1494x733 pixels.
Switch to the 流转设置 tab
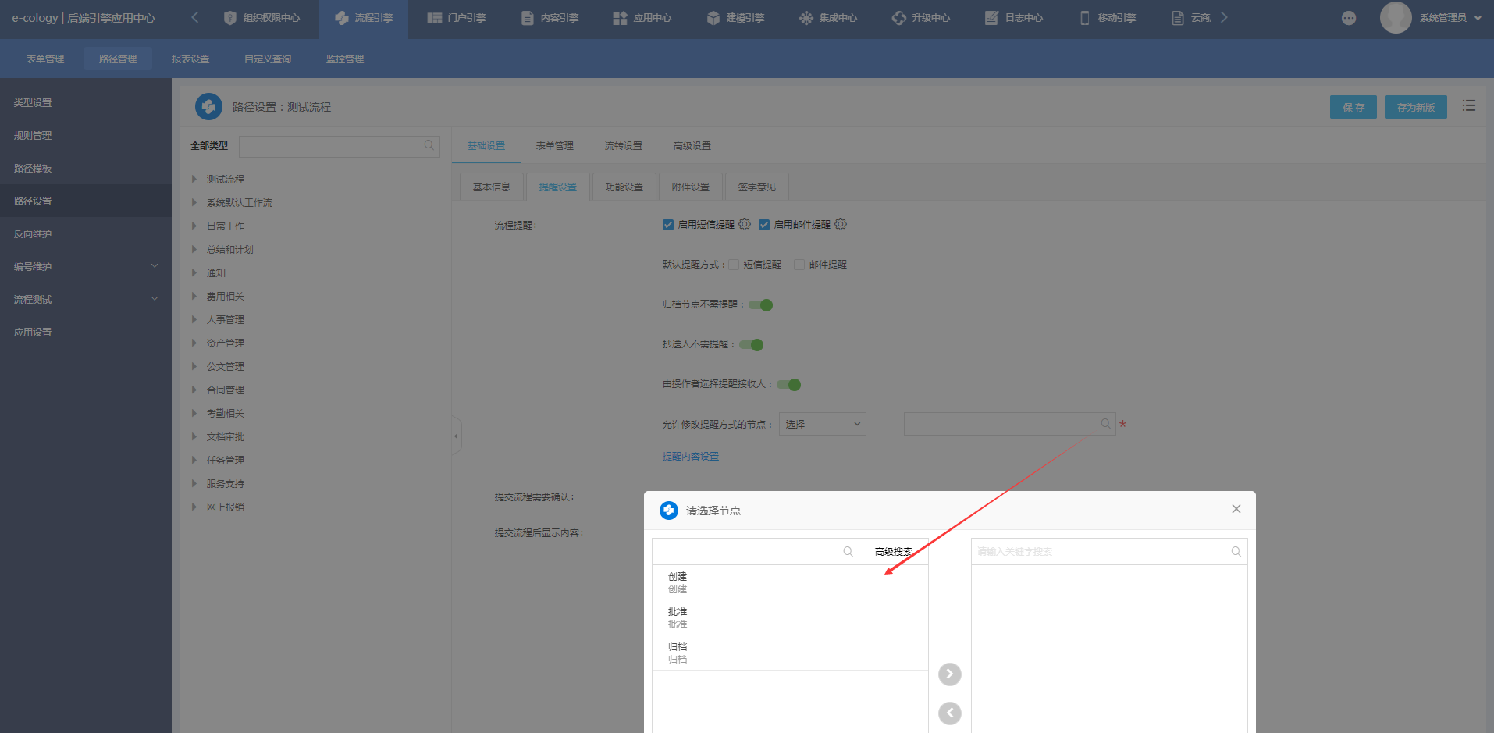pos(623,146)
